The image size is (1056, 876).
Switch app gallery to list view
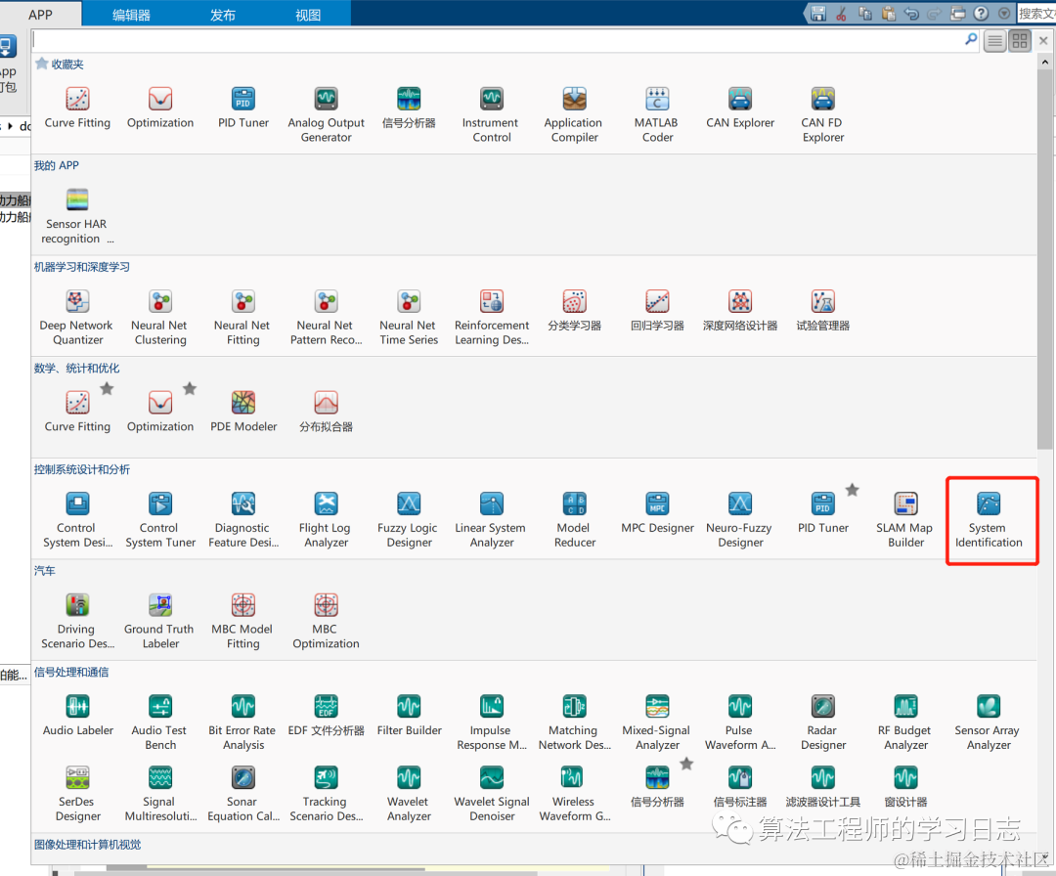tap(994, 41)
